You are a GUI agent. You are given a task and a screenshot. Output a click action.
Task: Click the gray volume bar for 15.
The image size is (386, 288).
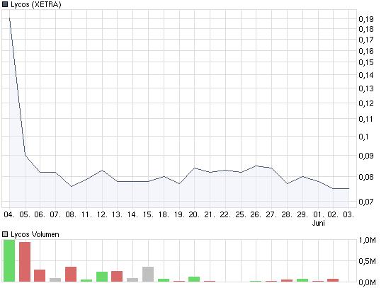(148, 275)
